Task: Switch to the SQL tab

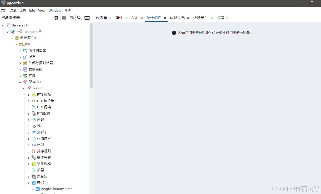Action: point(135,18)
